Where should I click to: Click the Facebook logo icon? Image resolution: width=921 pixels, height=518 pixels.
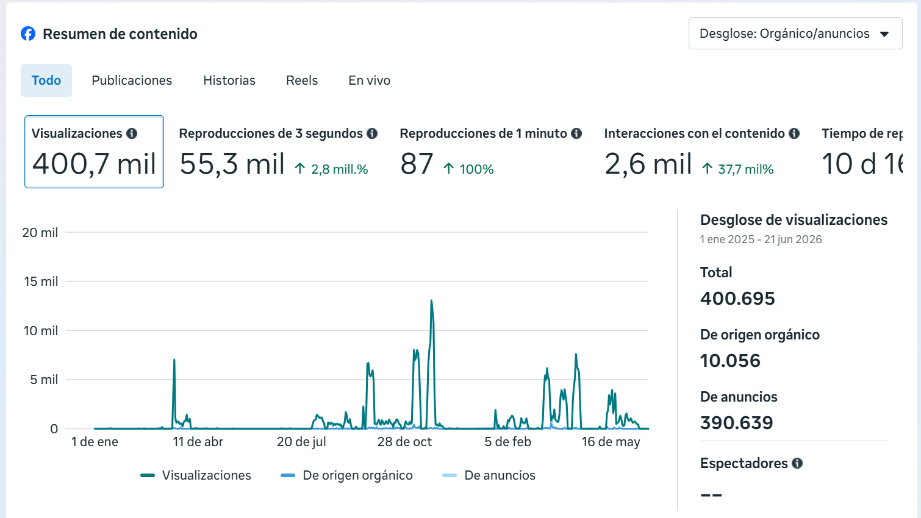tap(28, 34)
